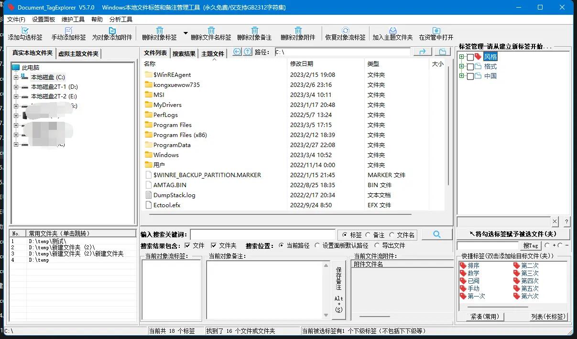Image resolution: width=577 pixels, height=339 pixels.
Task: Click the search keyword input field
Action: 262,234
